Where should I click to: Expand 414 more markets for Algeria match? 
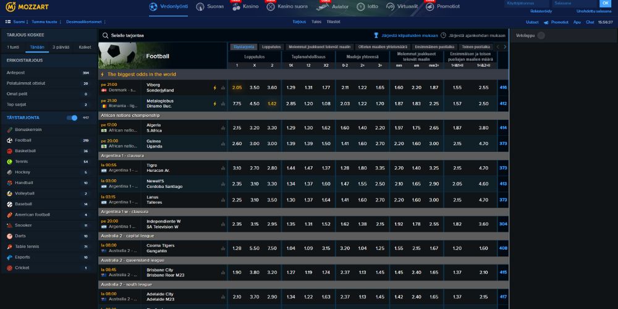pyautogui.click(x=503, y=128)
